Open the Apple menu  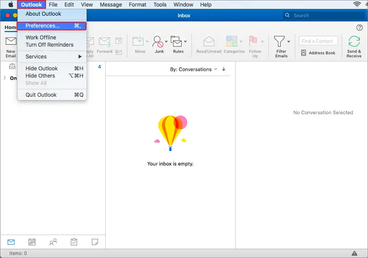click(11, 5)
